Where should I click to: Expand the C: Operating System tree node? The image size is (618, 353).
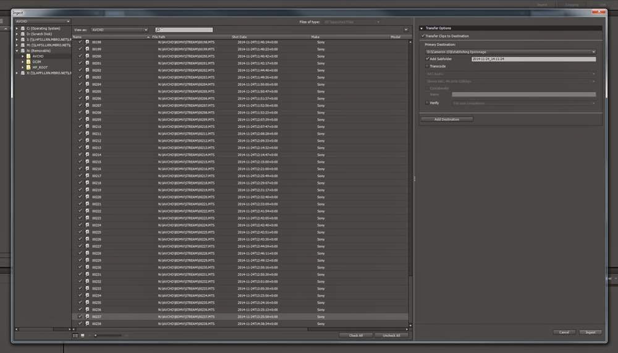17,28
